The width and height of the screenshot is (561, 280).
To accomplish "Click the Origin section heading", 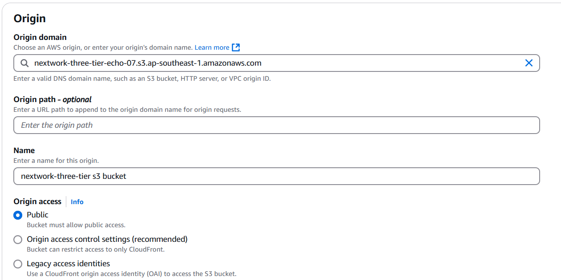I will (x=30, y=18).
